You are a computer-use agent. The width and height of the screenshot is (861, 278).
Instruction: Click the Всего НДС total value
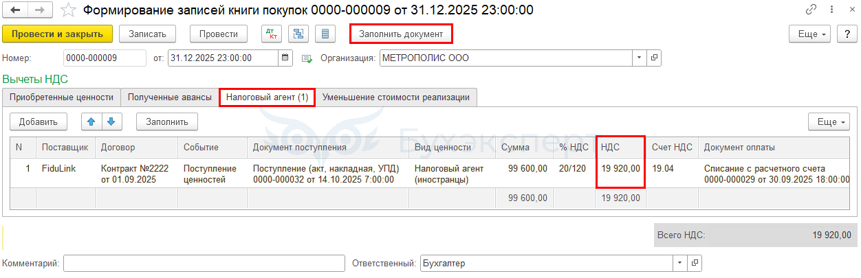pyautogui.click(x=831, y=235)
